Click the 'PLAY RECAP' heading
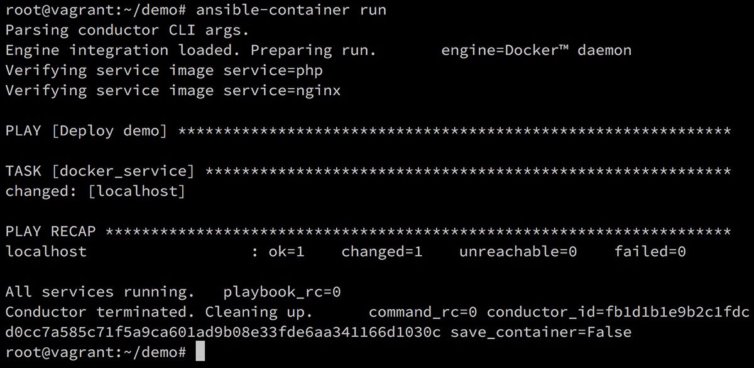Image resolution: width=754 pixels, height=368 pixels. tap(51, 231)
